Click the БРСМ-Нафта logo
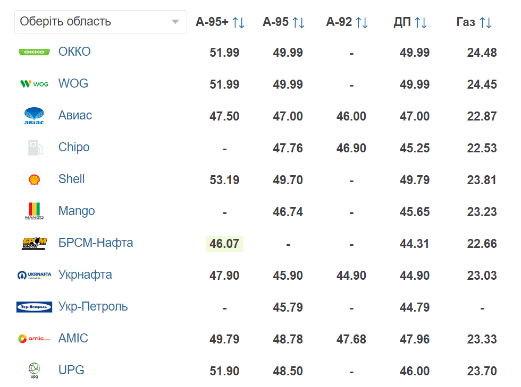 (x=34, y=243)
